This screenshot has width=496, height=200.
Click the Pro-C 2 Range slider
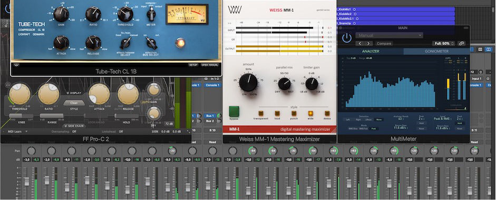[x=52, y=116]
